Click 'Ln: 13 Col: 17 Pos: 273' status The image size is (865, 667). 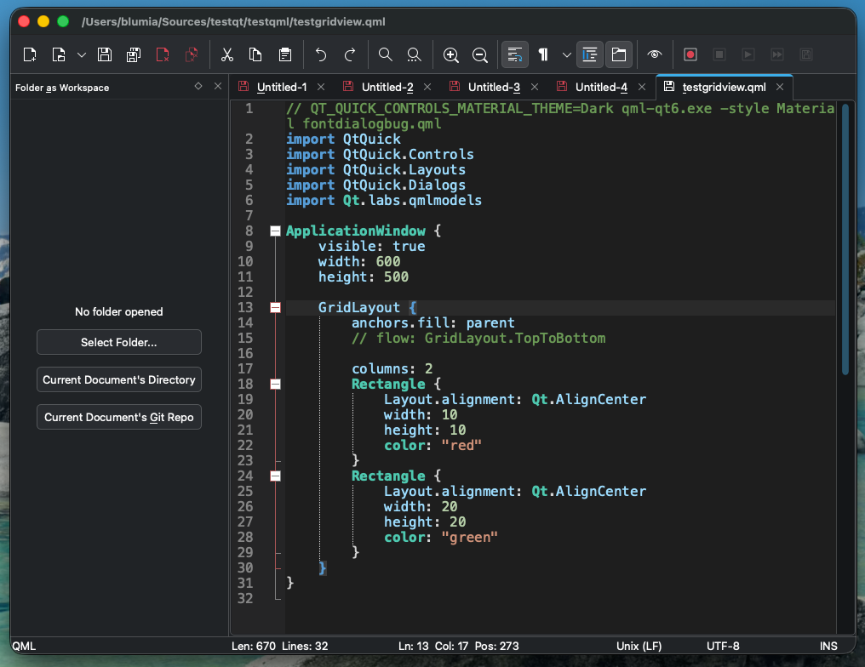[458, 646]
